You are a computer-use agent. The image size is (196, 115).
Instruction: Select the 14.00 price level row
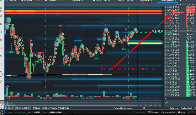(180, 12)
